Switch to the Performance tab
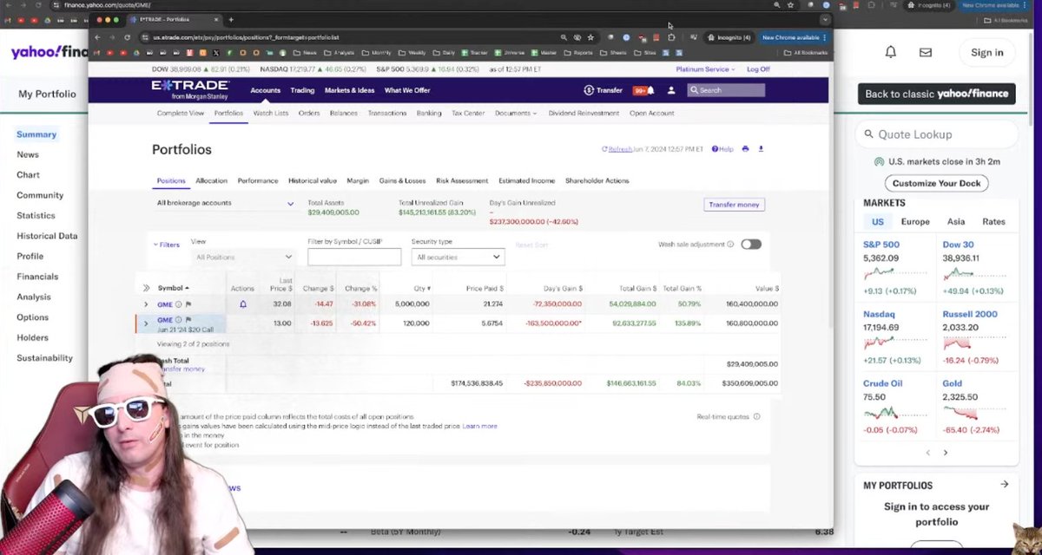Image resolution: width=1042 pixels, height=555 pixels. tap(258, 180)
